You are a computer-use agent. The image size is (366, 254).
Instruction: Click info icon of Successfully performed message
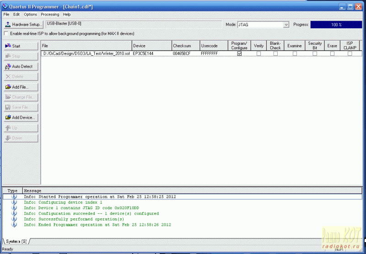point(14,219)
